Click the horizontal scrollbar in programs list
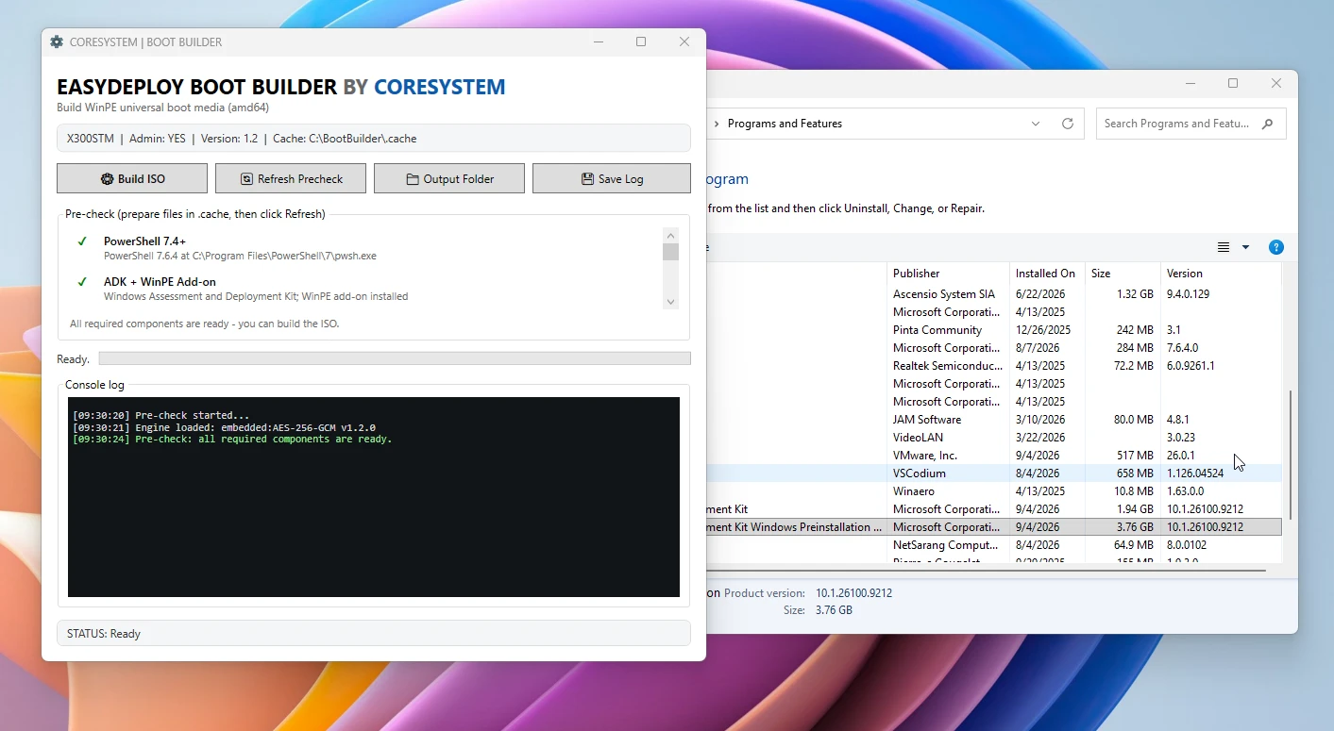The image size is (1334, 731). point(987,570)
